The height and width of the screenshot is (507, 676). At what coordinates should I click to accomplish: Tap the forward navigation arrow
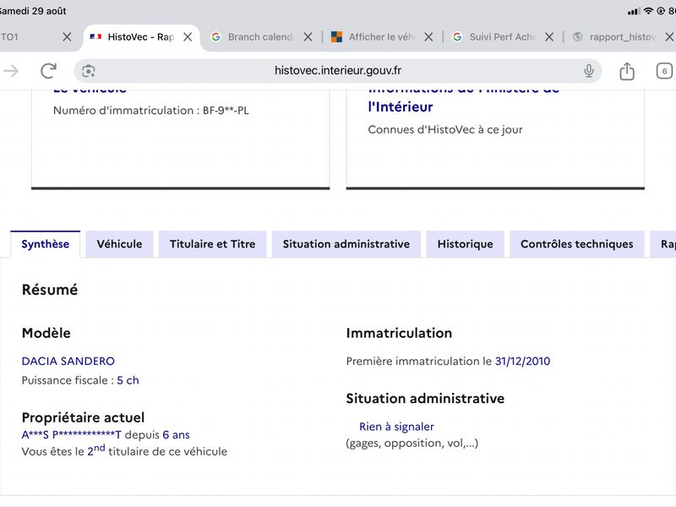(x=11, y=71)
